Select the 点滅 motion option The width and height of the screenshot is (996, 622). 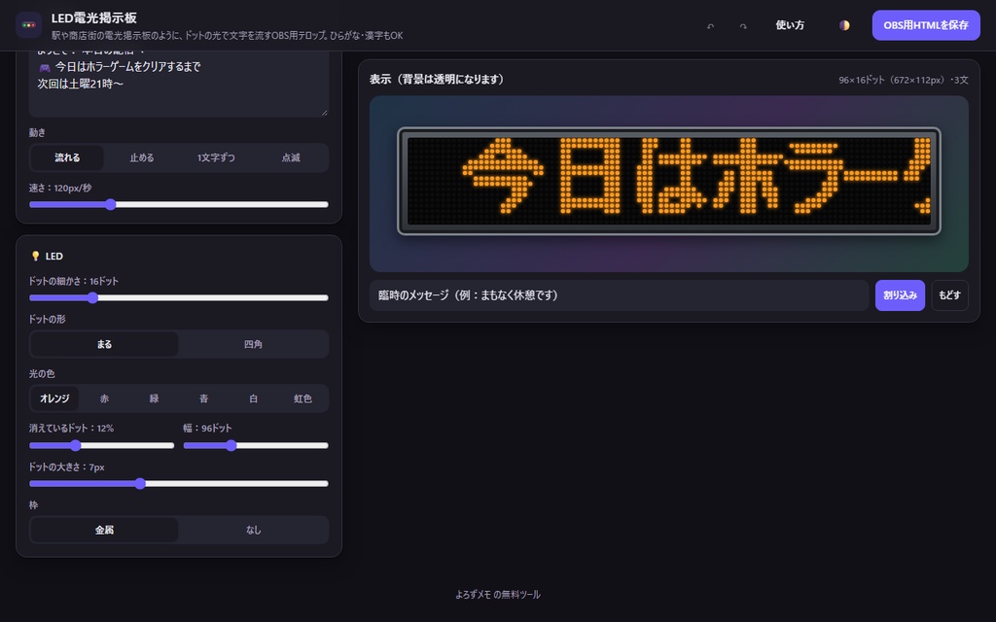(291, 157)
